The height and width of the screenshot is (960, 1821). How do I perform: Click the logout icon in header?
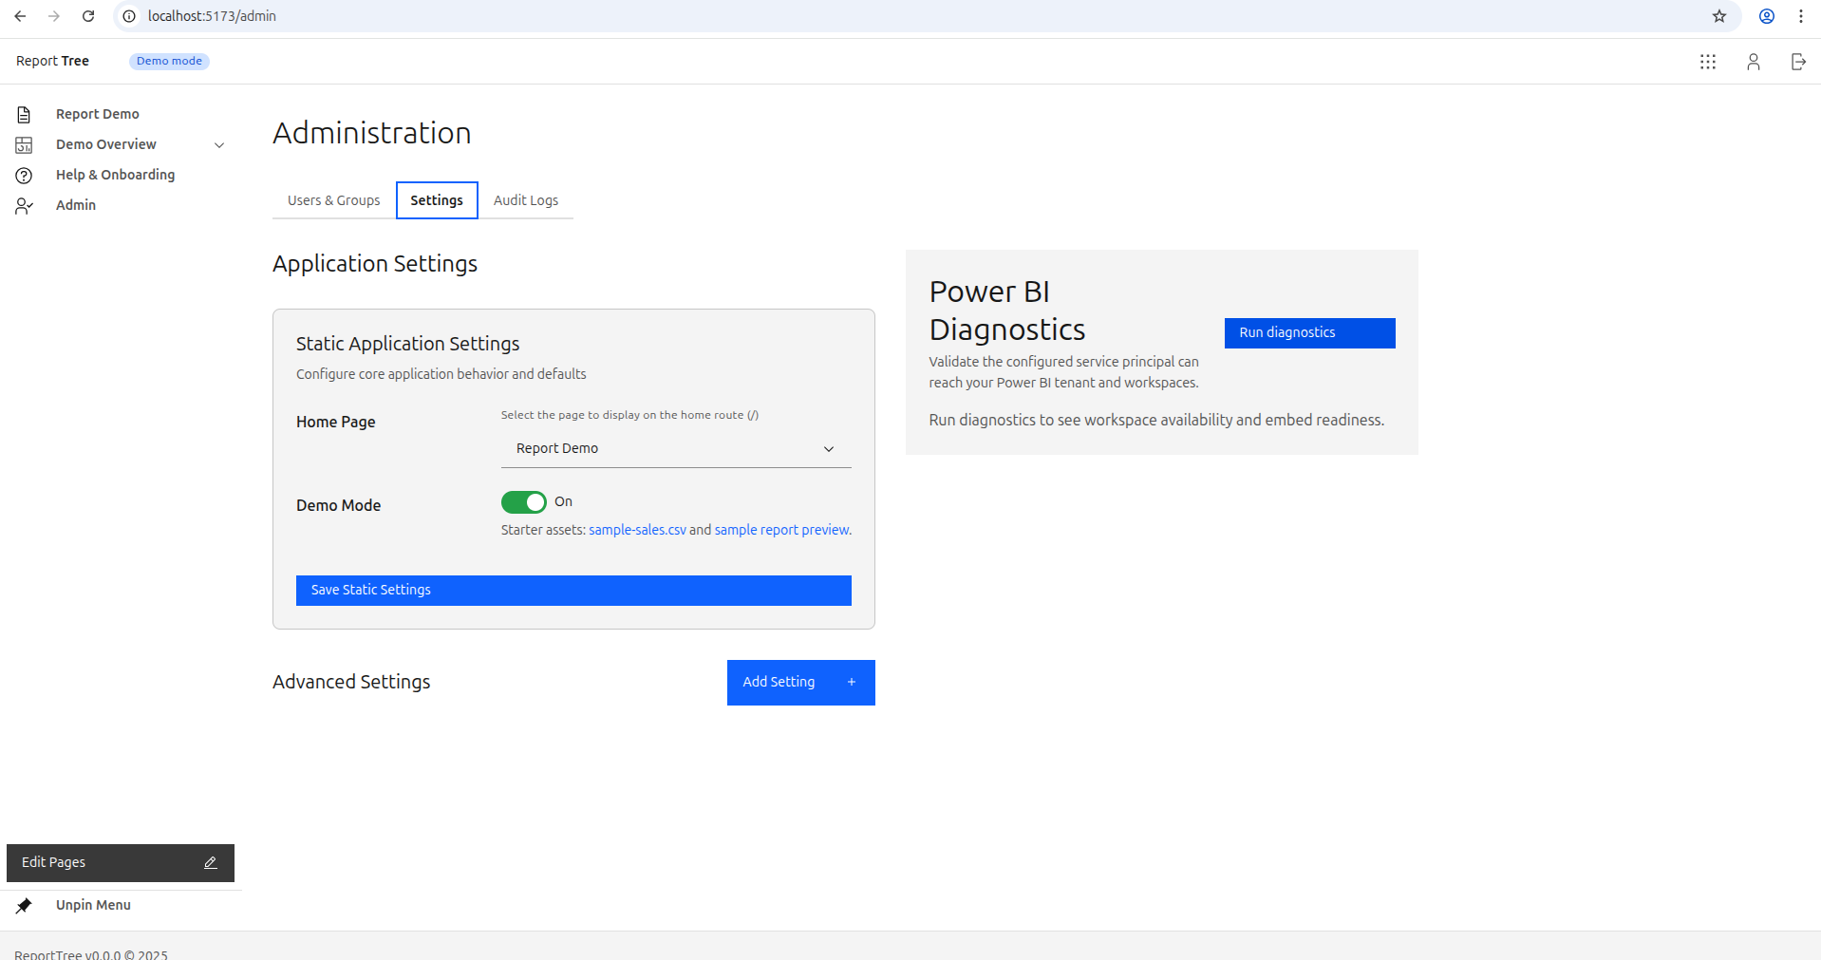[x=1797, y=62]
